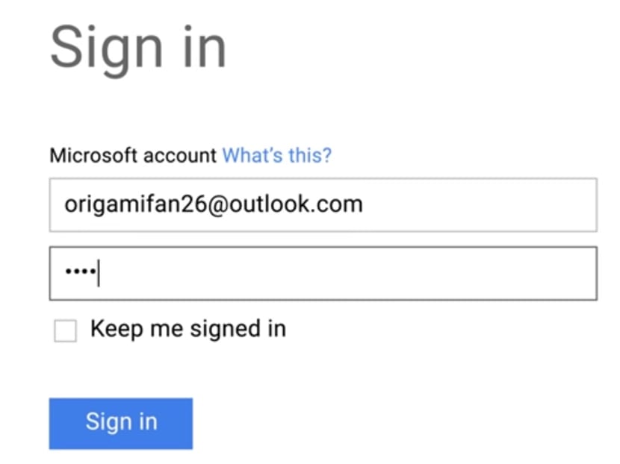
Task: Select the origamifan26@outlook.com text box
Action: pyautogui.click(x=323, y=204)
